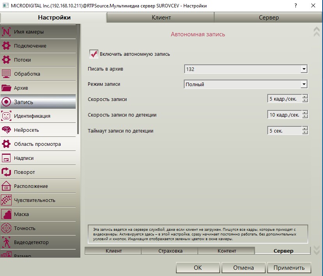
Task: Click the target icon beside Точность
Action: (6, 228)
